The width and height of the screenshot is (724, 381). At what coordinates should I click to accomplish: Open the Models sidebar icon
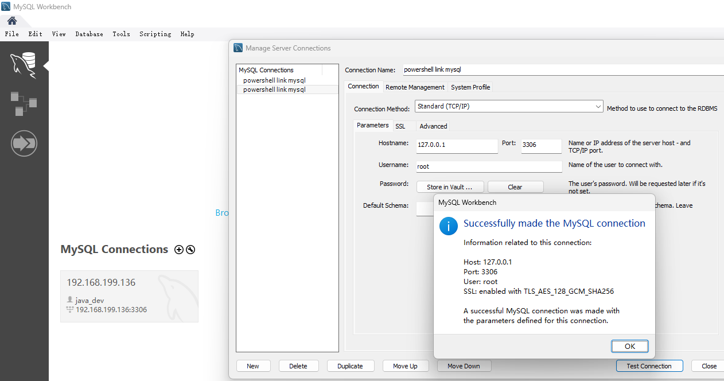(24, 103)
